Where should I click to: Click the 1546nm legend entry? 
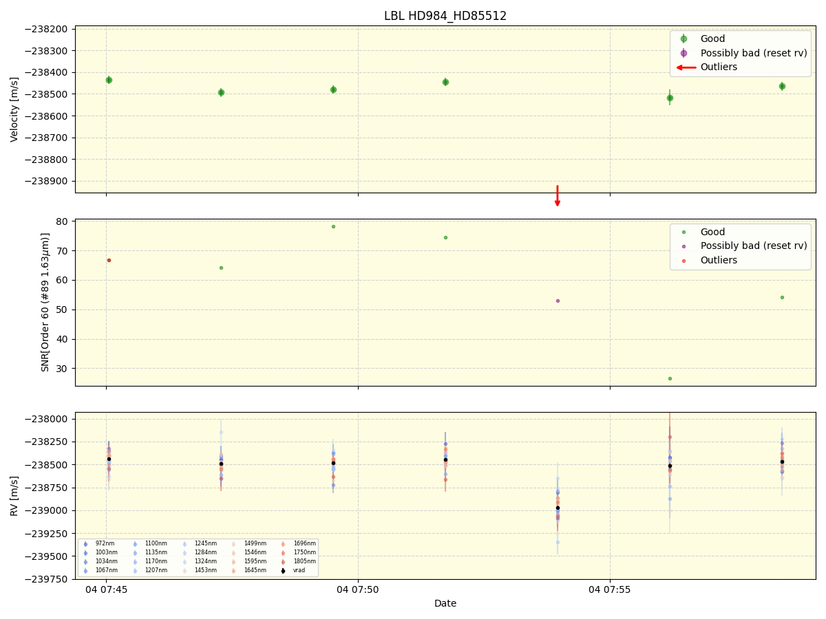[248, 552]
